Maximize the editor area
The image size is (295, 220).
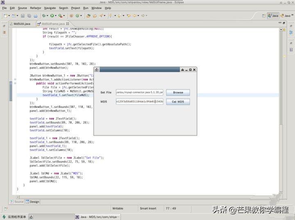point(284,23)
